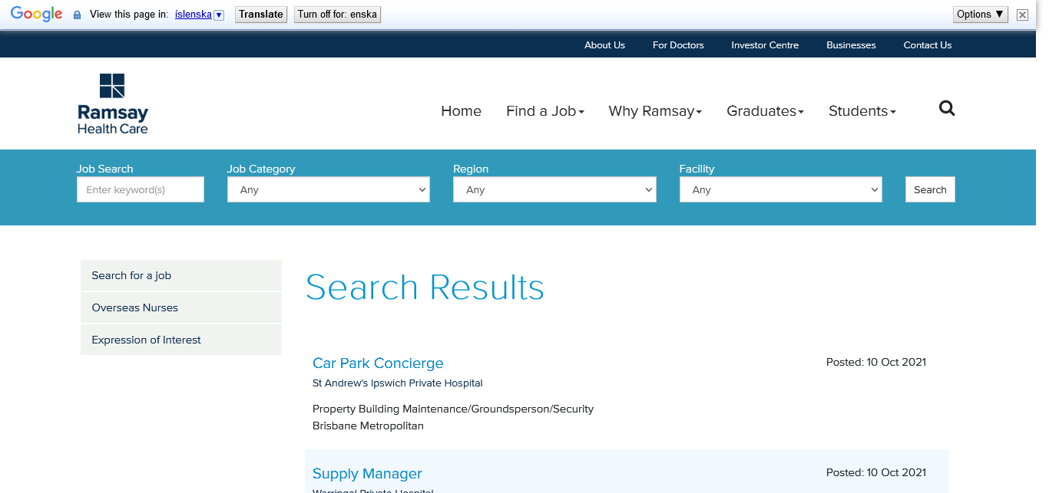Close the Google Translate bar
The width and height of the screenshot is (1049, 493).
1022,15
